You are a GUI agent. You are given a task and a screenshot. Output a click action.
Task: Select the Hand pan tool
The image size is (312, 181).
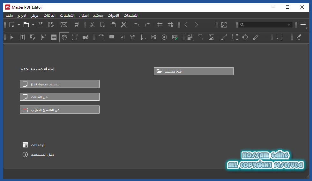(64, 37)
